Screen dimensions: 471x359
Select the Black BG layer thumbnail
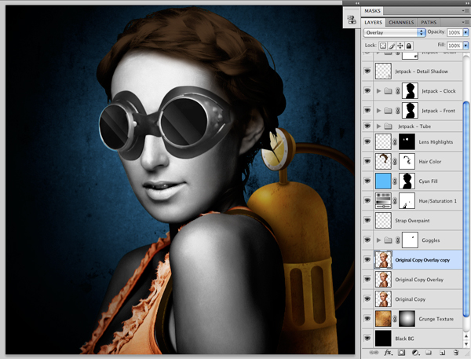tap(383, 339)
